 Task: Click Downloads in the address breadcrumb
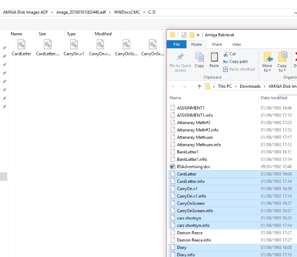pyautogui.click(x=250, y=86)
